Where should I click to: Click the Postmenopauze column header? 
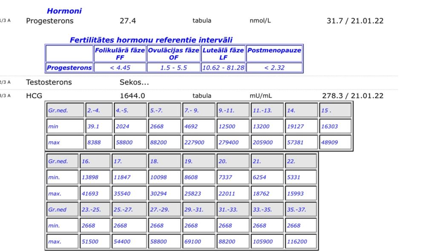coord(274,50)
